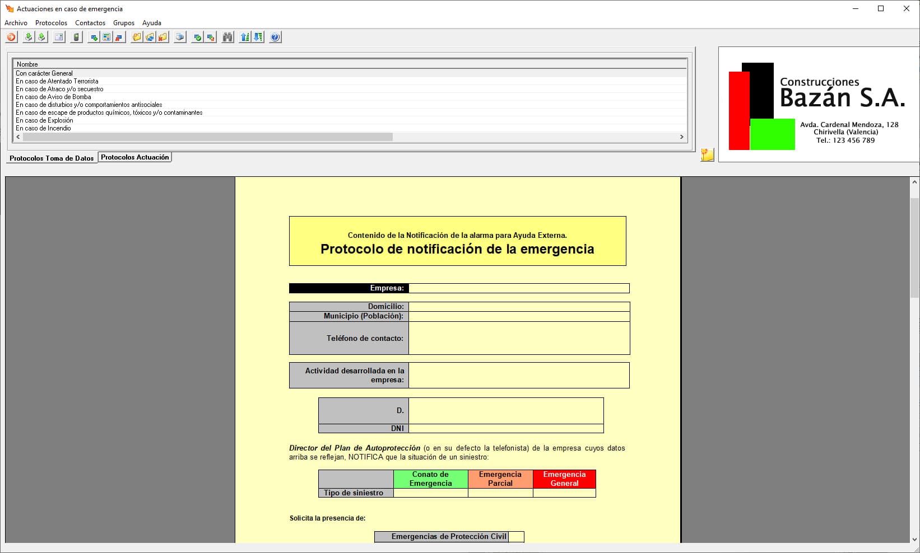Click the red Emergencia General header
This screenshot has height=553, width=920.
click(x=564, y=479)
